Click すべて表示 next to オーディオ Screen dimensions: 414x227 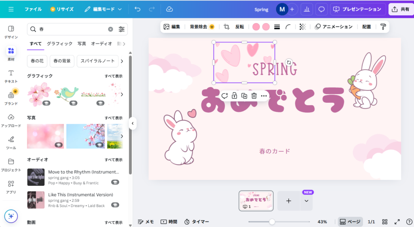[x=113, y=160]
